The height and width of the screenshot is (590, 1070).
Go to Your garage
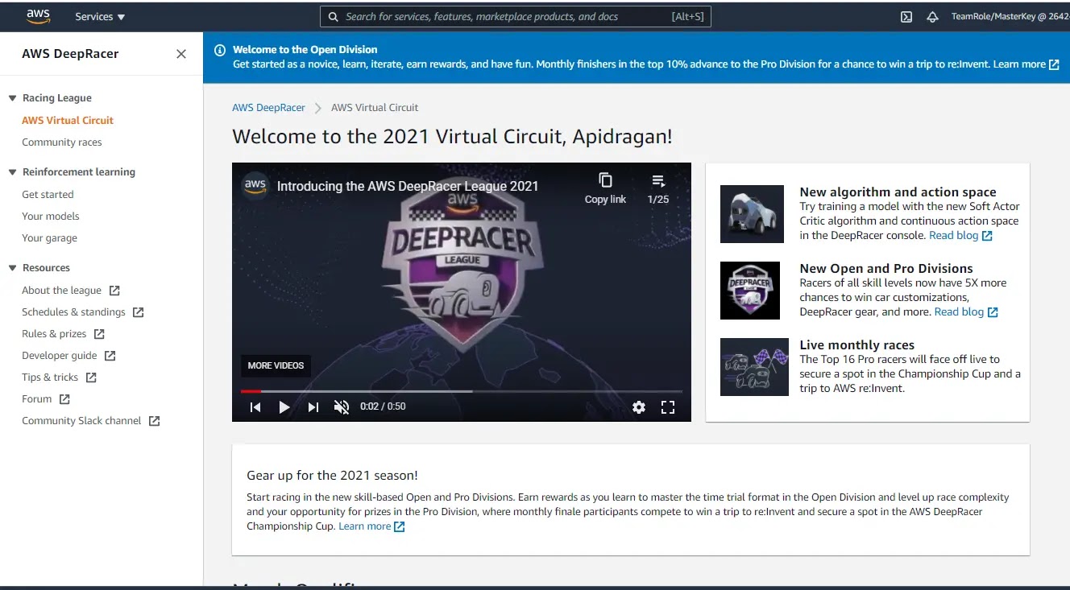tap(50, 237)
